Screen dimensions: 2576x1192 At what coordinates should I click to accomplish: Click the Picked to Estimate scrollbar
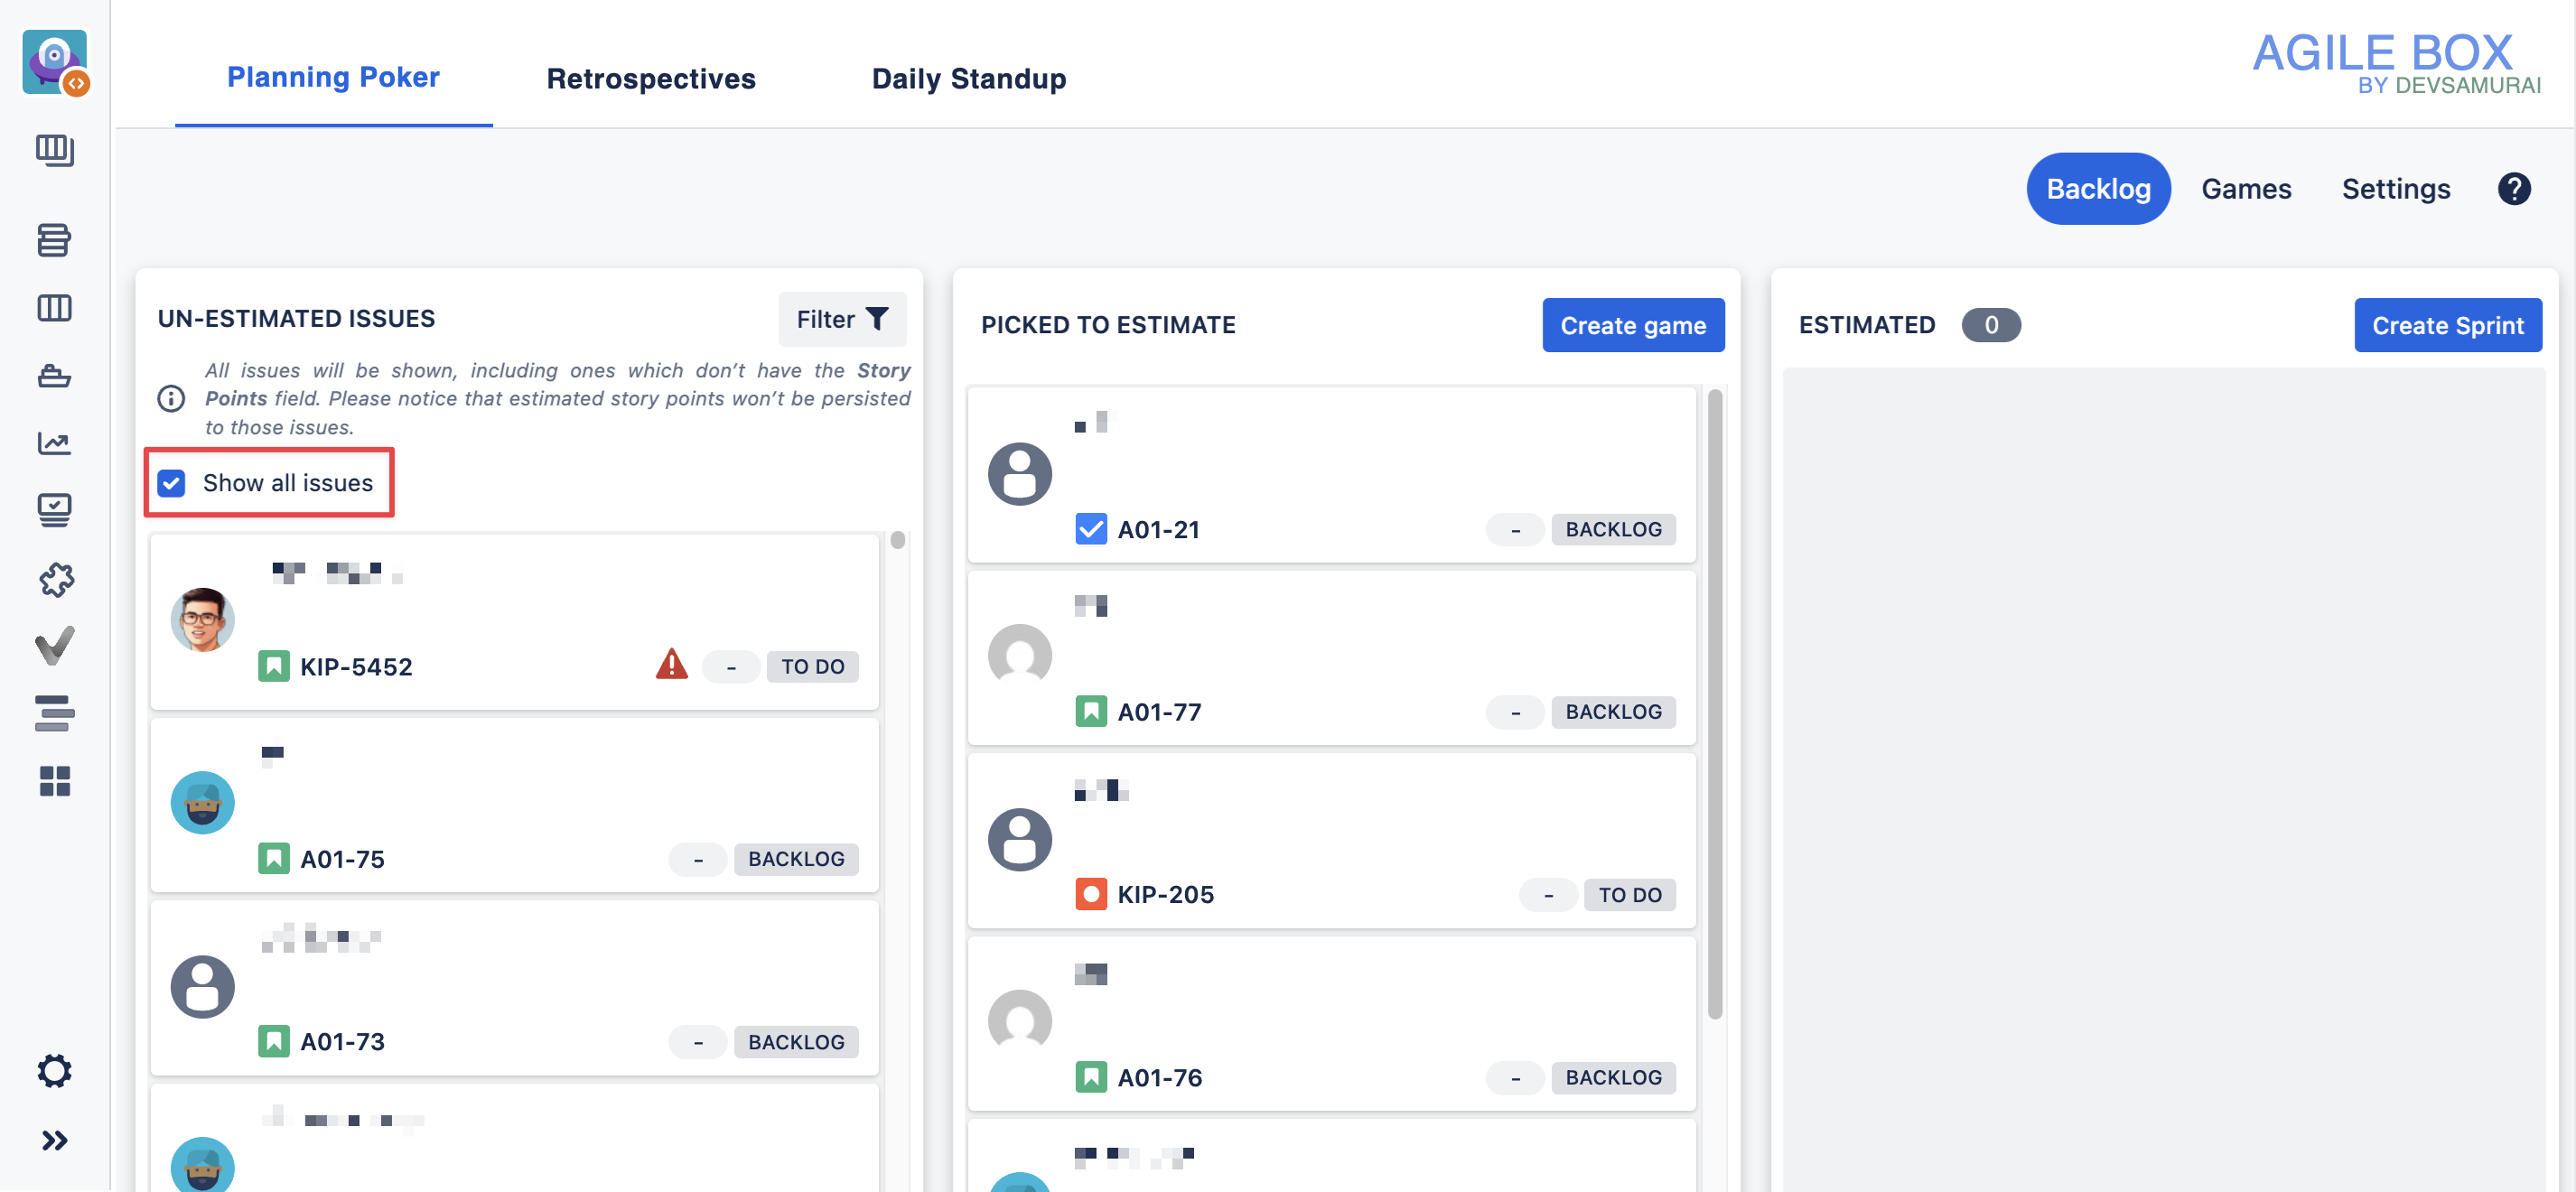tap(1714, 700)
